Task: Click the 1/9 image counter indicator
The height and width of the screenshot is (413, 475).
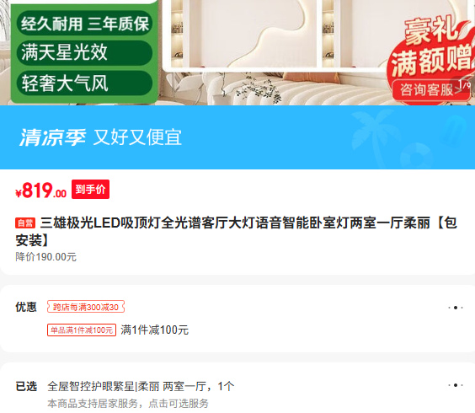Action: tap(465, 84)
